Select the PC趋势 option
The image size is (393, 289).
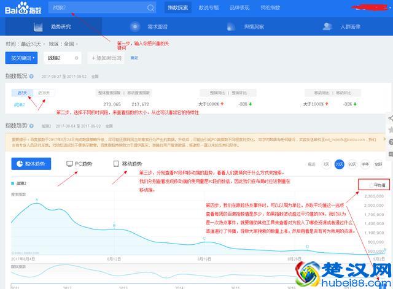[x=79, y=164]
